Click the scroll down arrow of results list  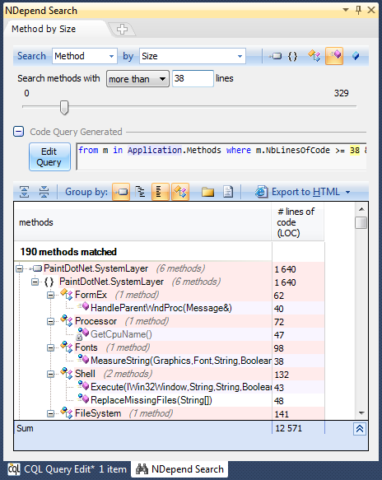[361, 413]
